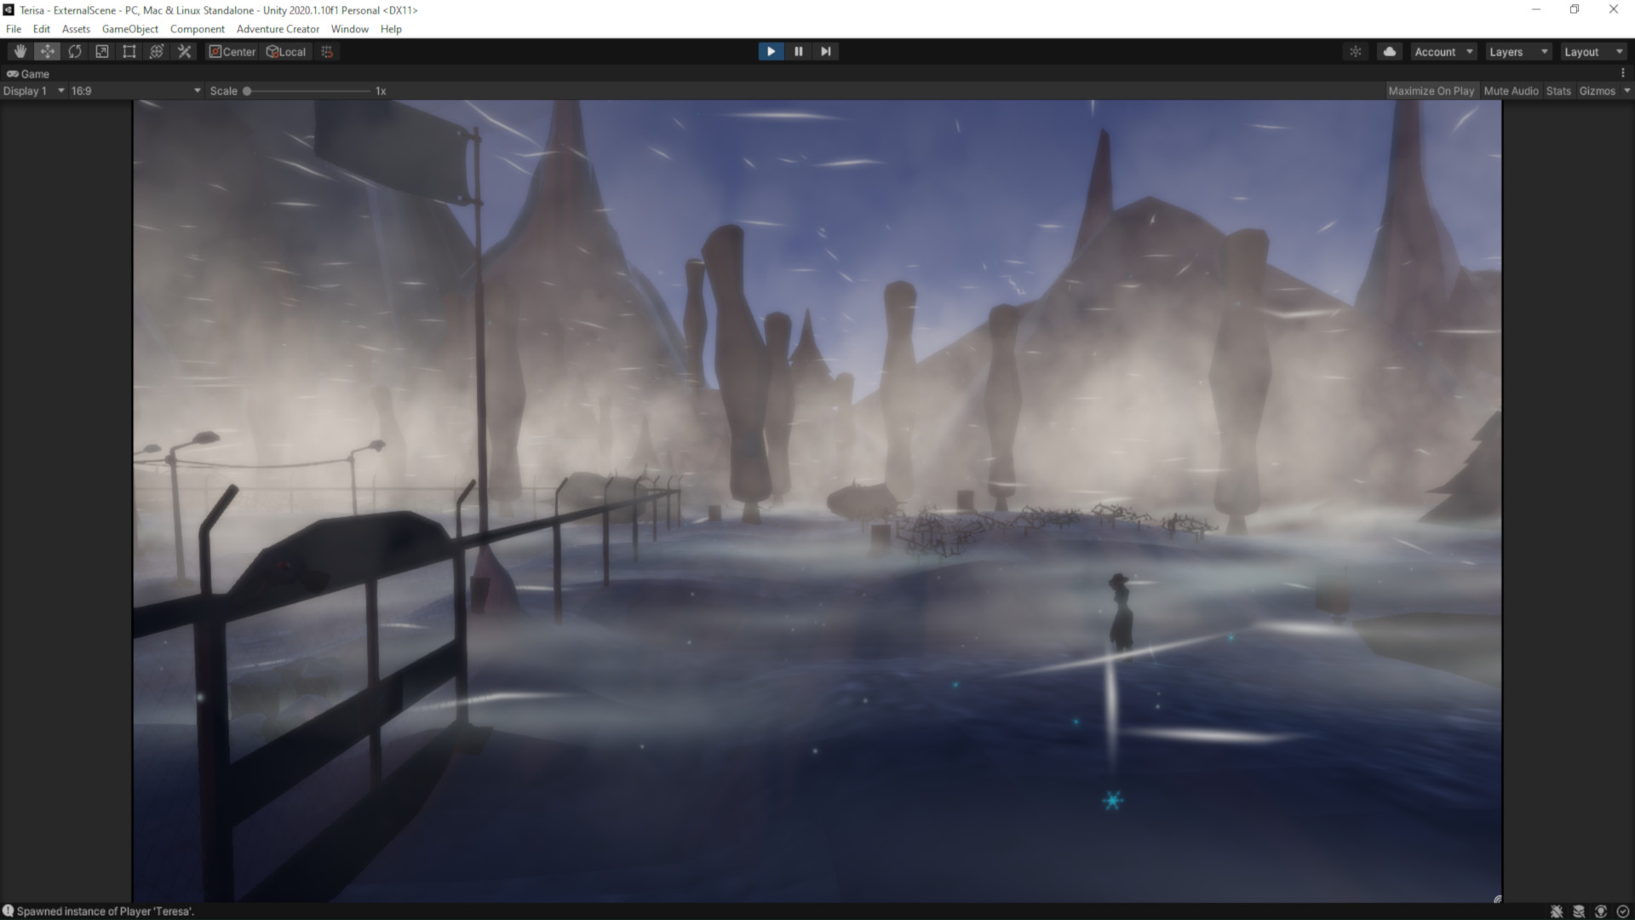The width and height of the screenshot is (1635, 920).
Task: Toggle grid snapping icon
Action: click(x=327, y=51)
